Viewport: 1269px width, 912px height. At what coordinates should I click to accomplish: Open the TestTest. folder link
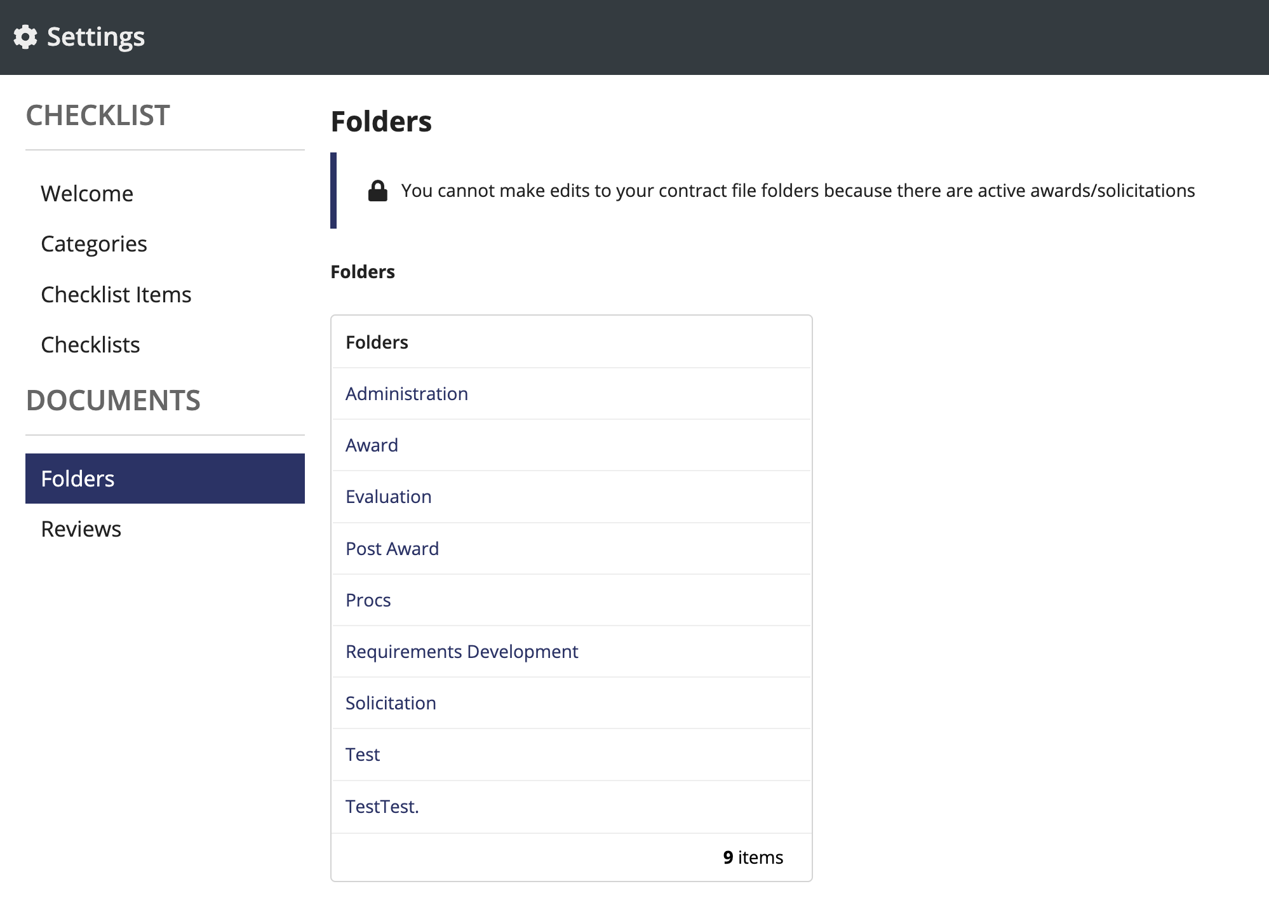tap(382, 807)
